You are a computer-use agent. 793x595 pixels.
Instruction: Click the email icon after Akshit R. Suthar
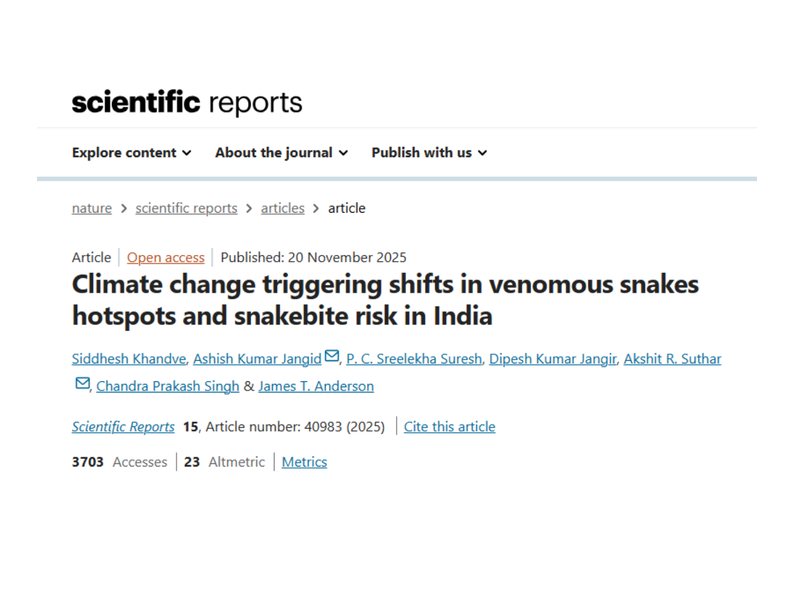[82, 383]
